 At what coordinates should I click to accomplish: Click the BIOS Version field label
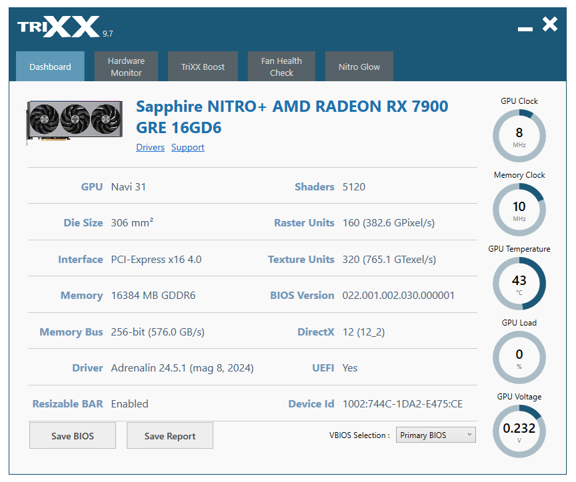click(302, 296)
